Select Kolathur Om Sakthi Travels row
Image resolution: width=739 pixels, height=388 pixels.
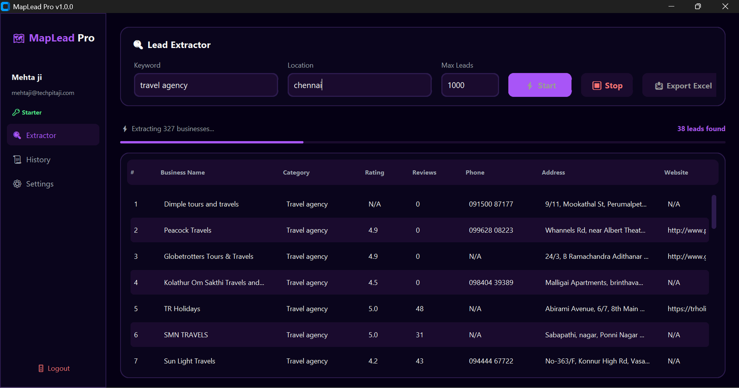(419, 282)
